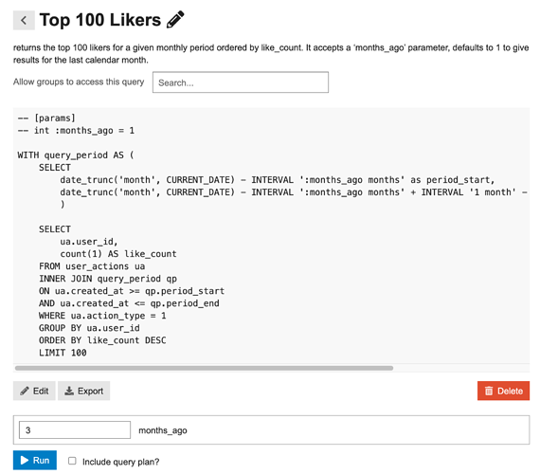Click the pencil icon on the Edit button
The image size is (558, 474).
[25, 391]
